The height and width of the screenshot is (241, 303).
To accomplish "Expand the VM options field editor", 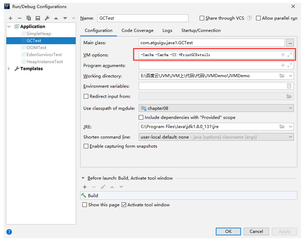I will pyautogui.click(x=290, y=55).
